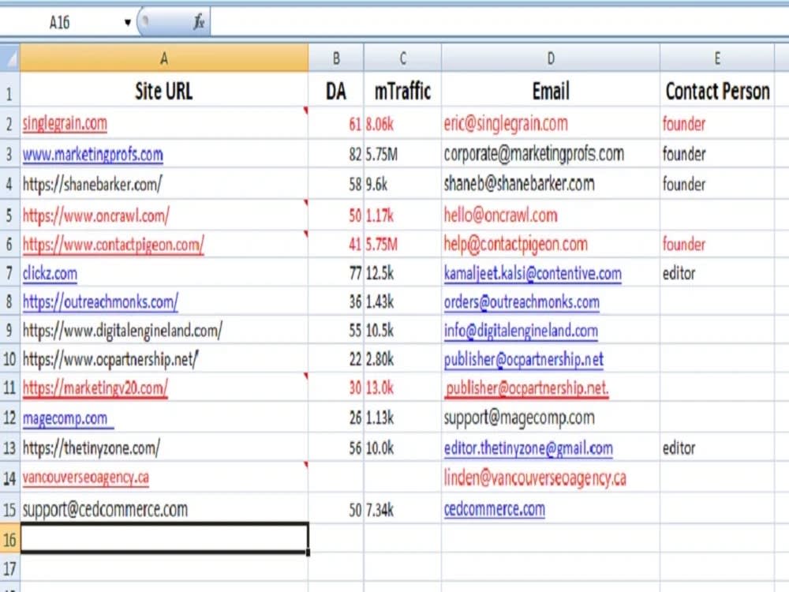Click the Site URL header cell

pyautogui.click(x=164, y=91)
